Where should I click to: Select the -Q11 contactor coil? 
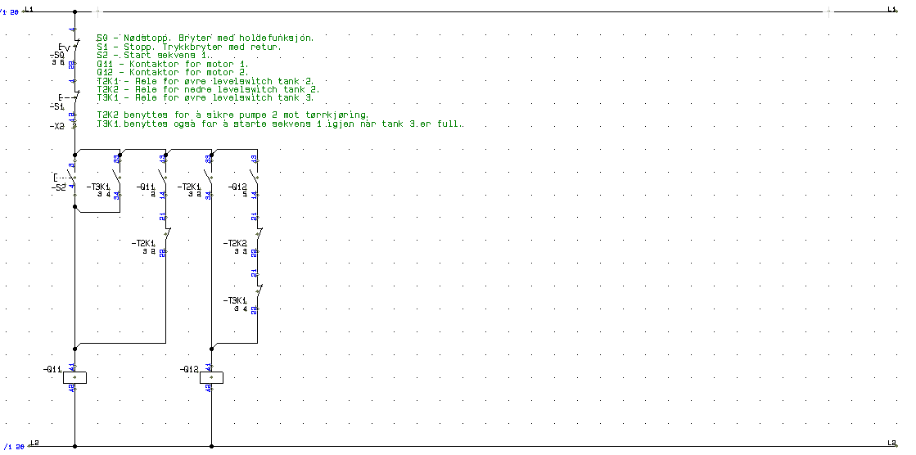pos(74,377)
